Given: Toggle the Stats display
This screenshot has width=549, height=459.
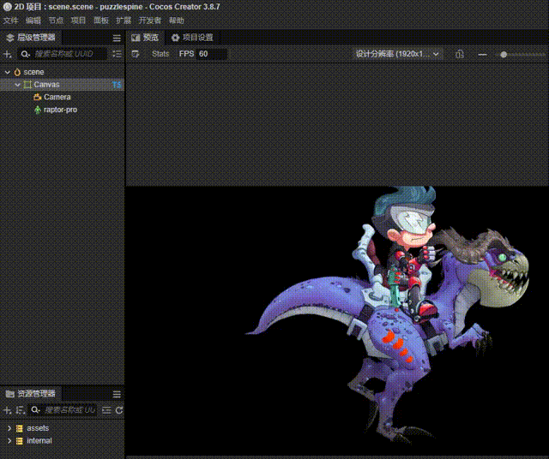Looking at the screenshot, I should point(160,54).
